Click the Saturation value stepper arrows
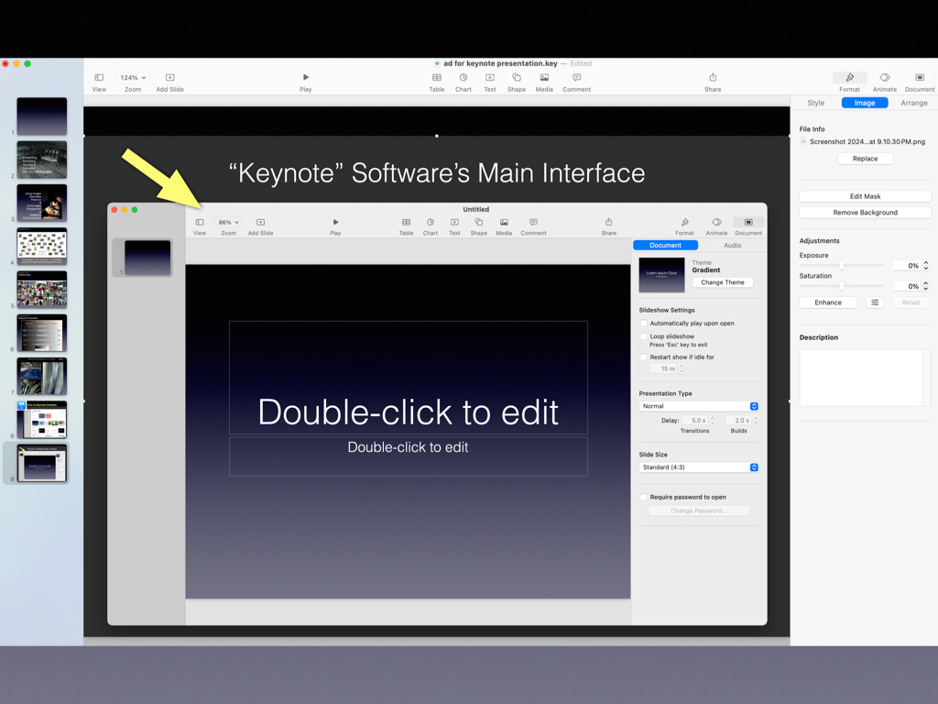Viewport: 938px width, 704px height. tap(926, 286)
